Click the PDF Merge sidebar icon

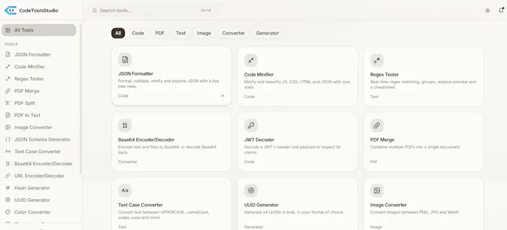click(x=8, y=91)
